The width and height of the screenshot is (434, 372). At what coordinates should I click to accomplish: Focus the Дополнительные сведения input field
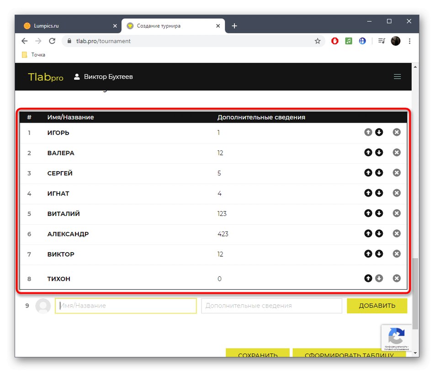271,306
